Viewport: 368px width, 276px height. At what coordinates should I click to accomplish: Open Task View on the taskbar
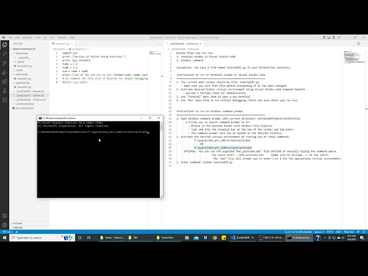coord(89,237)
